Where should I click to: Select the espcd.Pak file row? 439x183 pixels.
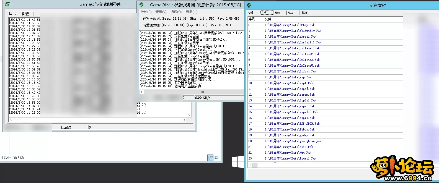325,89
